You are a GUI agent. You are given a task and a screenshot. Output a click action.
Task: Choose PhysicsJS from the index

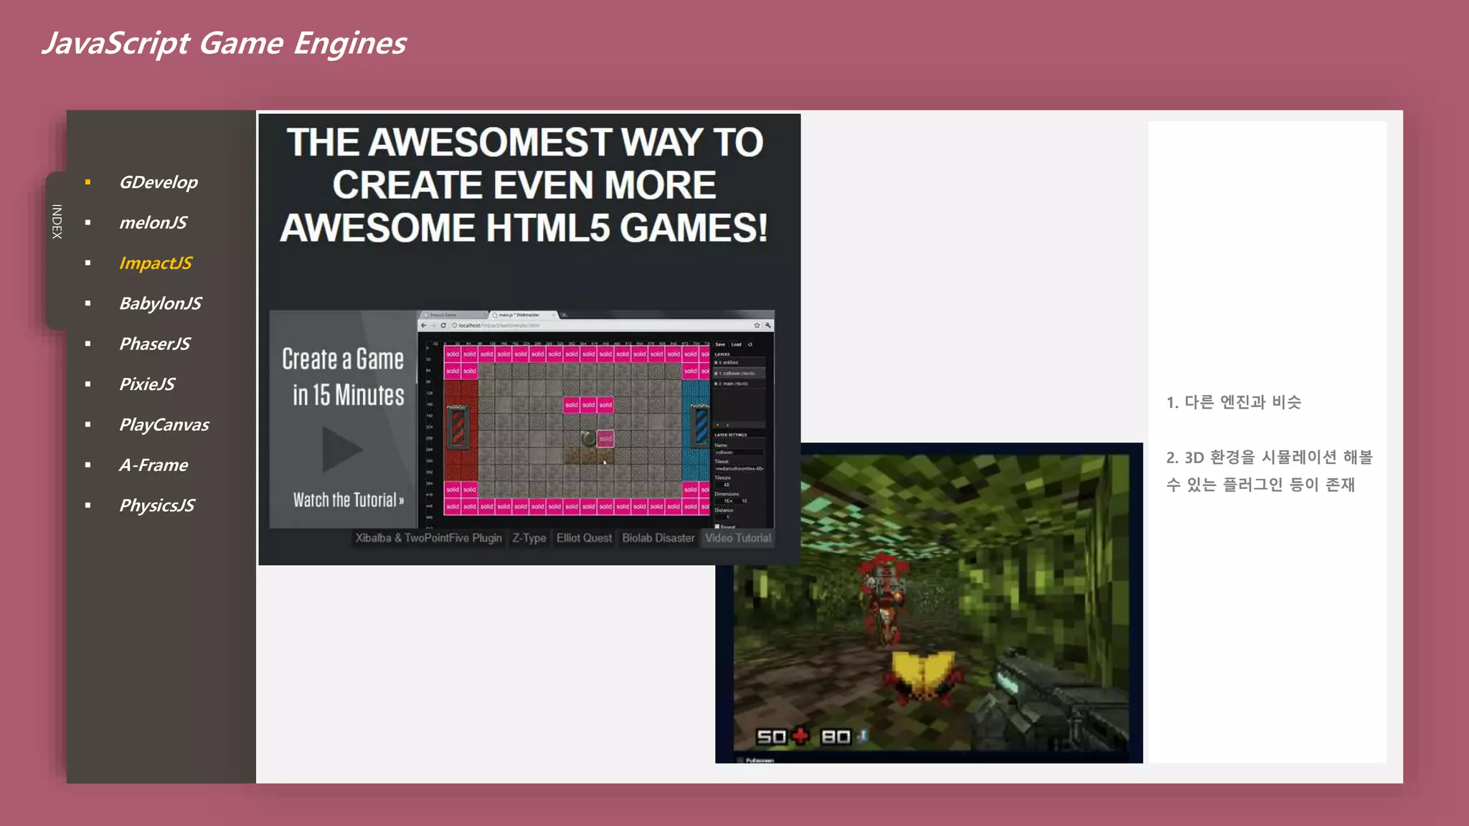pos(156,505)
